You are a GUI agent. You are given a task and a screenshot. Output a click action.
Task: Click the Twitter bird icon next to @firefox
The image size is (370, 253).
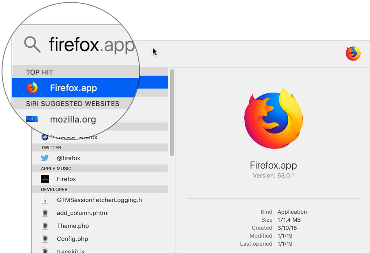click(45, 158)
